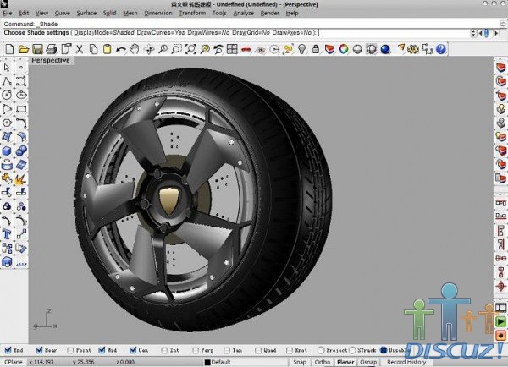Click the Four Viewports layout icon
This screenshot has width=508, height=367.
pos(232,49)
